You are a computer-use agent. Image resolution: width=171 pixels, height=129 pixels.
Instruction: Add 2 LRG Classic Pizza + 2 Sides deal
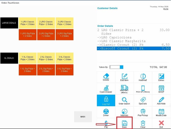coord(46,23)
